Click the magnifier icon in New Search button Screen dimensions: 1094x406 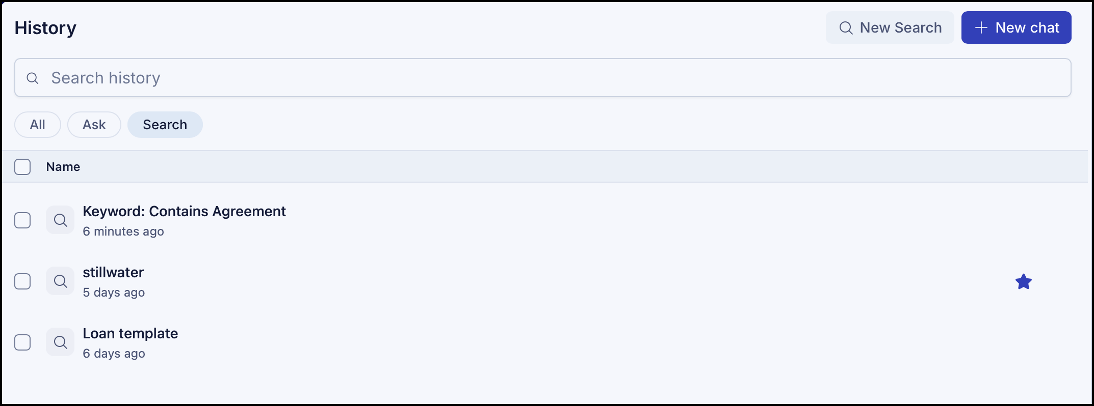(846, 27)
